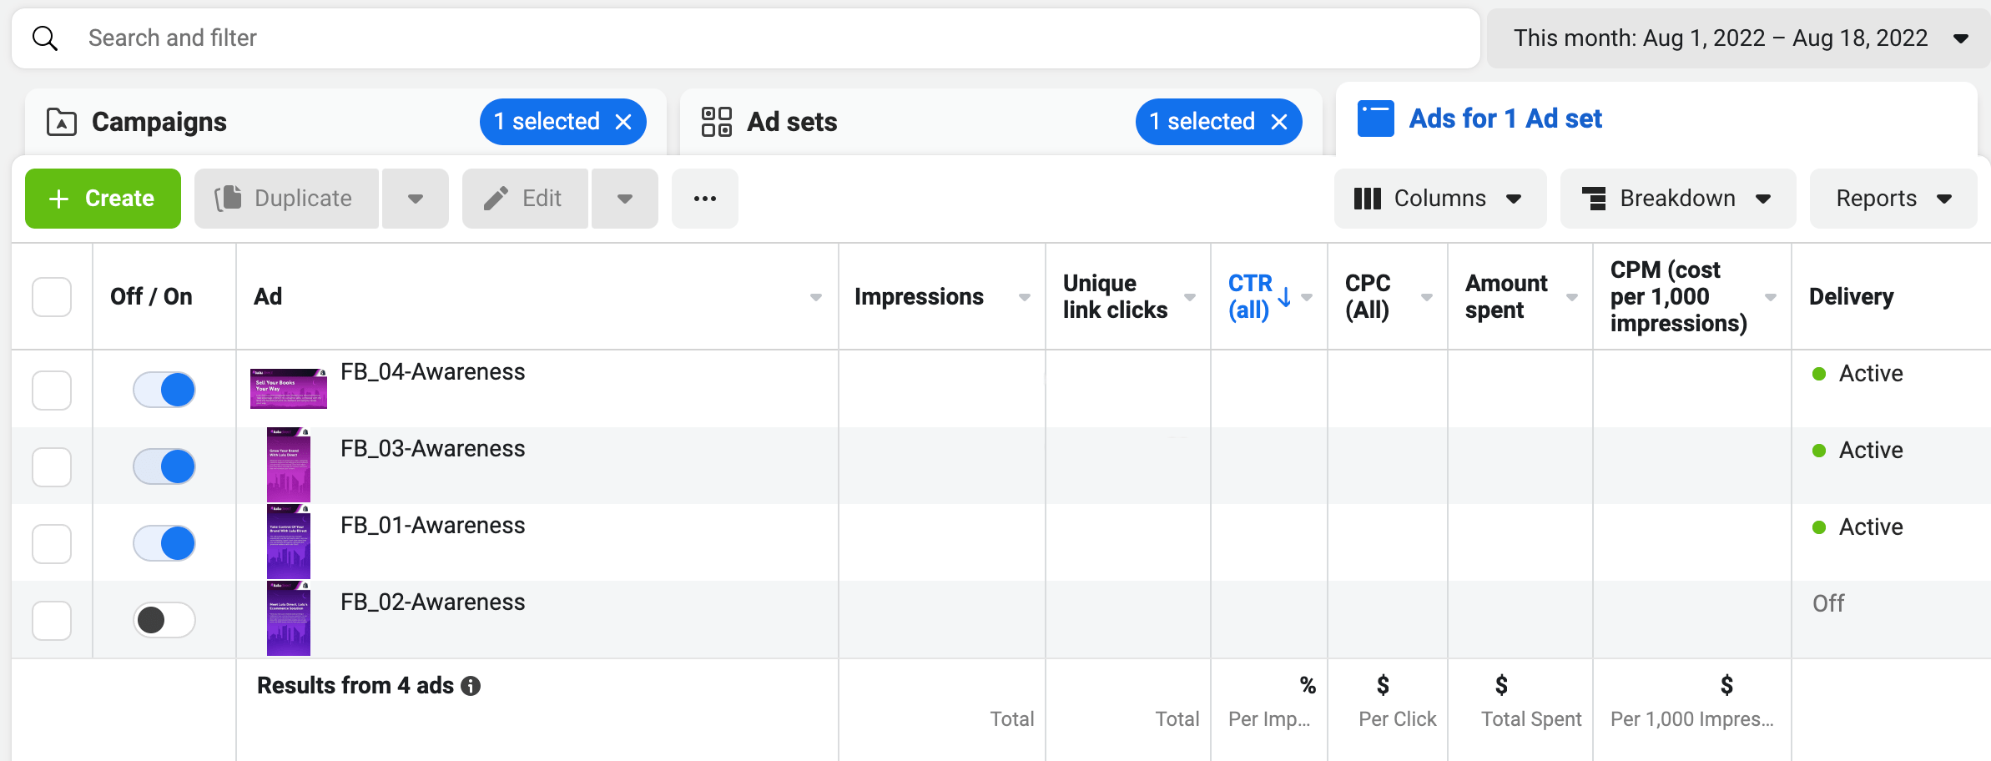Click the green Create button
Image resolution: width=1991 pixels, height=761 pixels.
click(x=103, y=198)
